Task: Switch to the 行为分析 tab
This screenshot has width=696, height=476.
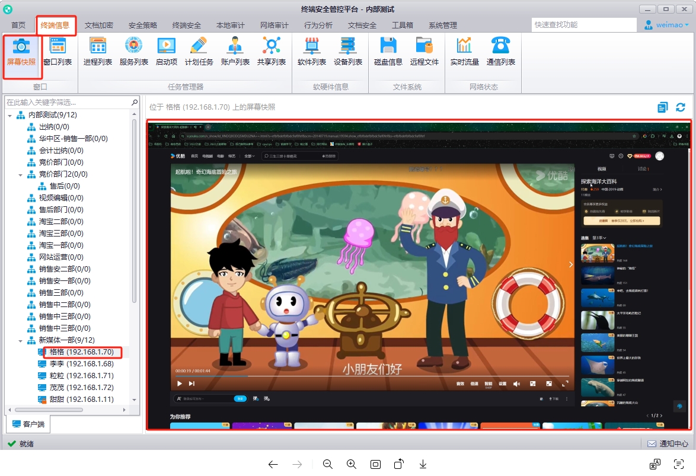Action: [x=318, y=25]
